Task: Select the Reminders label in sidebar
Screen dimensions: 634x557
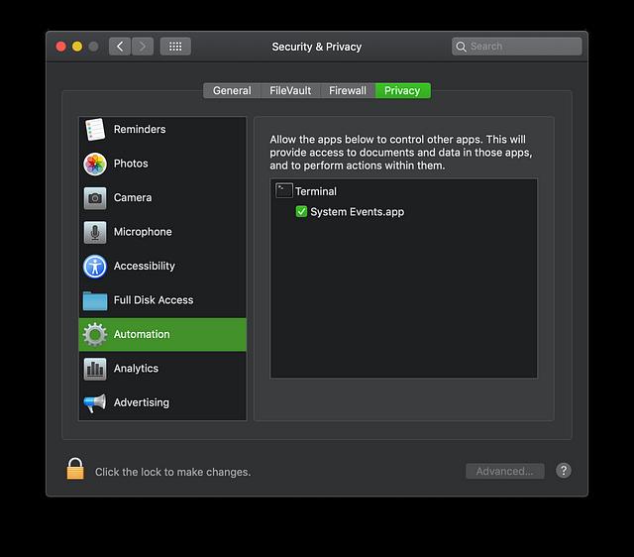Action: [140, 130]
